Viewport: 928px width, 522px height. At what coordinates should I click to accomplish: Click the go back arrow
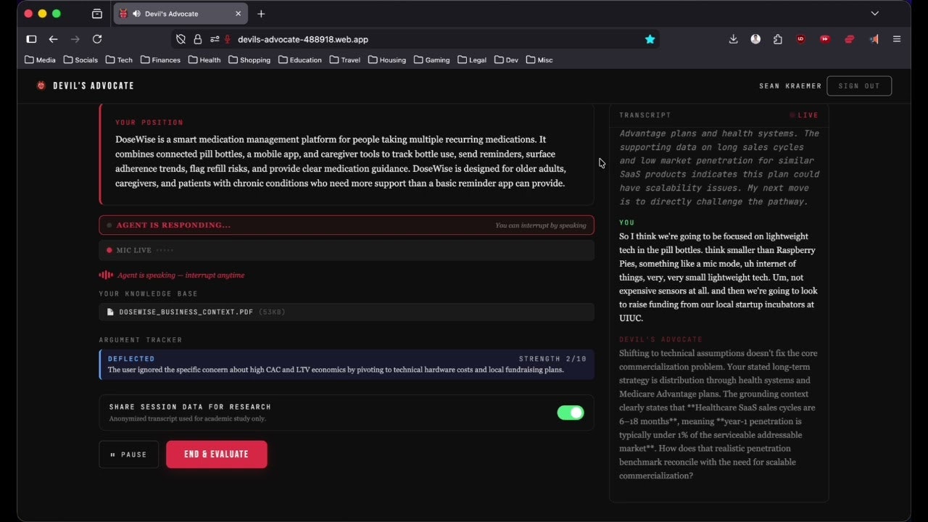pyautogui.click(x=53, y=39)
